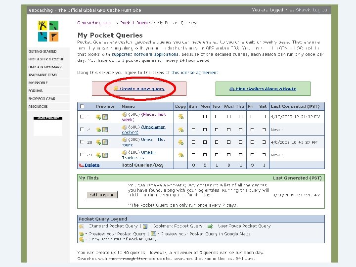Open the supported software applications link
The height and width of the screenshot is (267, 356).
pyautogui.click(x=145, y=54)
